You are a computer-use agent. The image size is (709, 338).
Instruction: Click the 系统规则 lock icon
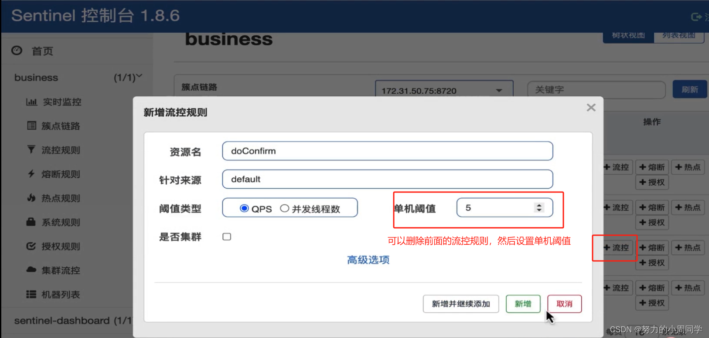(31, 222)
